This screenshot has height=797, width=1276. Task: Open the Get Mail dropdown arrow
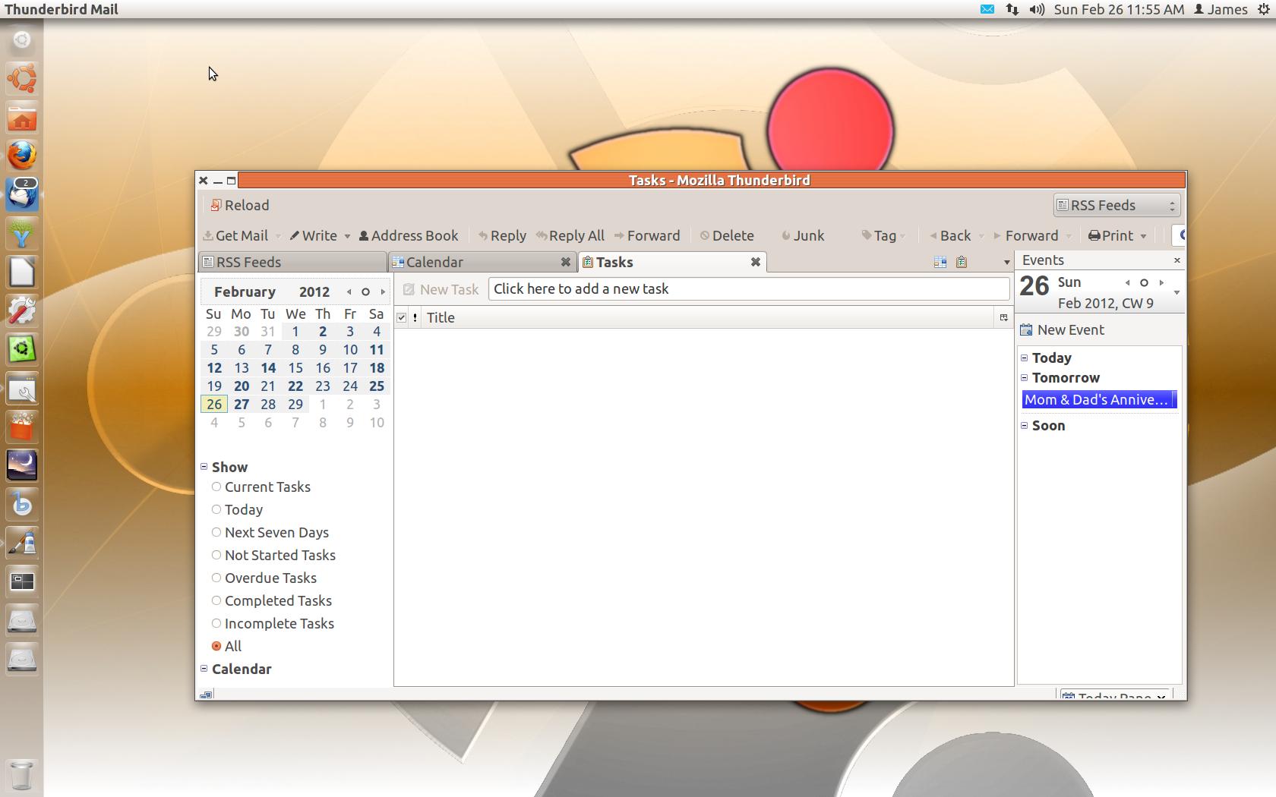pos(278,236)
